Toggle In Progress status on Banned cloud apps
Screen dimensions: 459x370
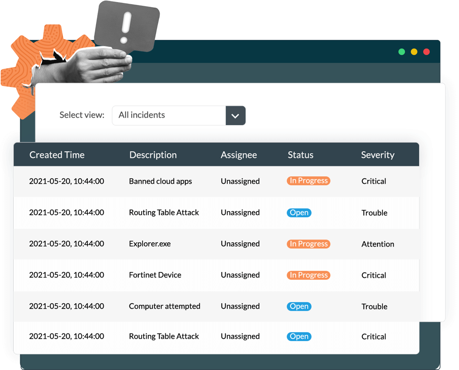308,181
